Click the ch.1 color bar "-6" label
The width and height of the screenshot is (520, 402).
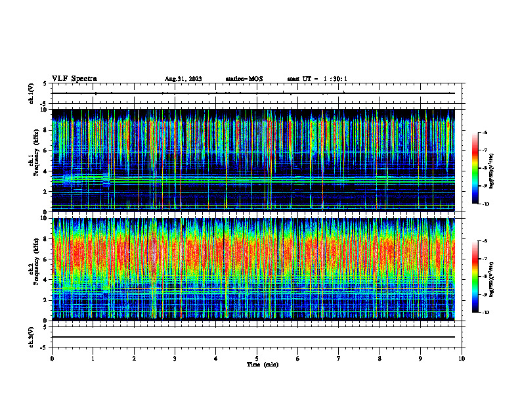tap(485, 132)
